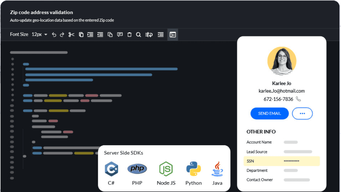Click the Server Side SDKs heading

[x=124, y=153]
